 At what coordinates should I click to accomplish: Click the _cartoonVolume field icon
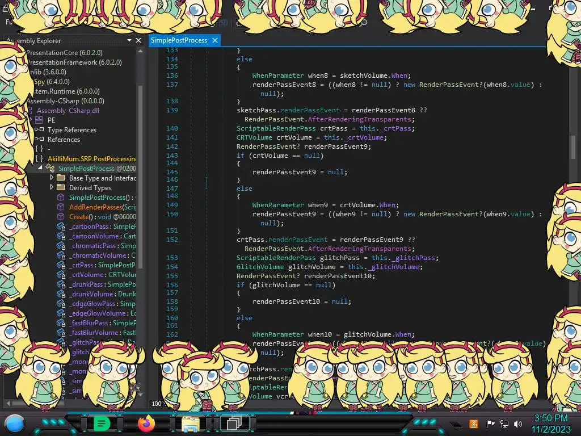click(61, 236)
